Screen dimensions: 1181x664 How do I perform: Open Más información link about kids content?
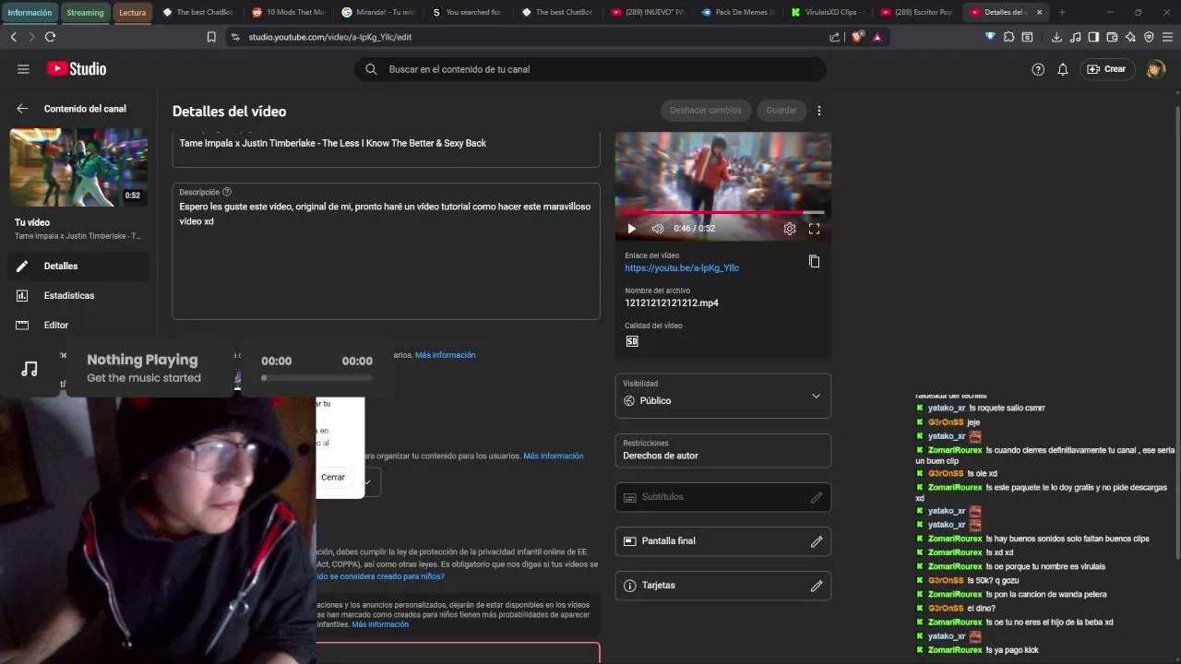(380, 624)
